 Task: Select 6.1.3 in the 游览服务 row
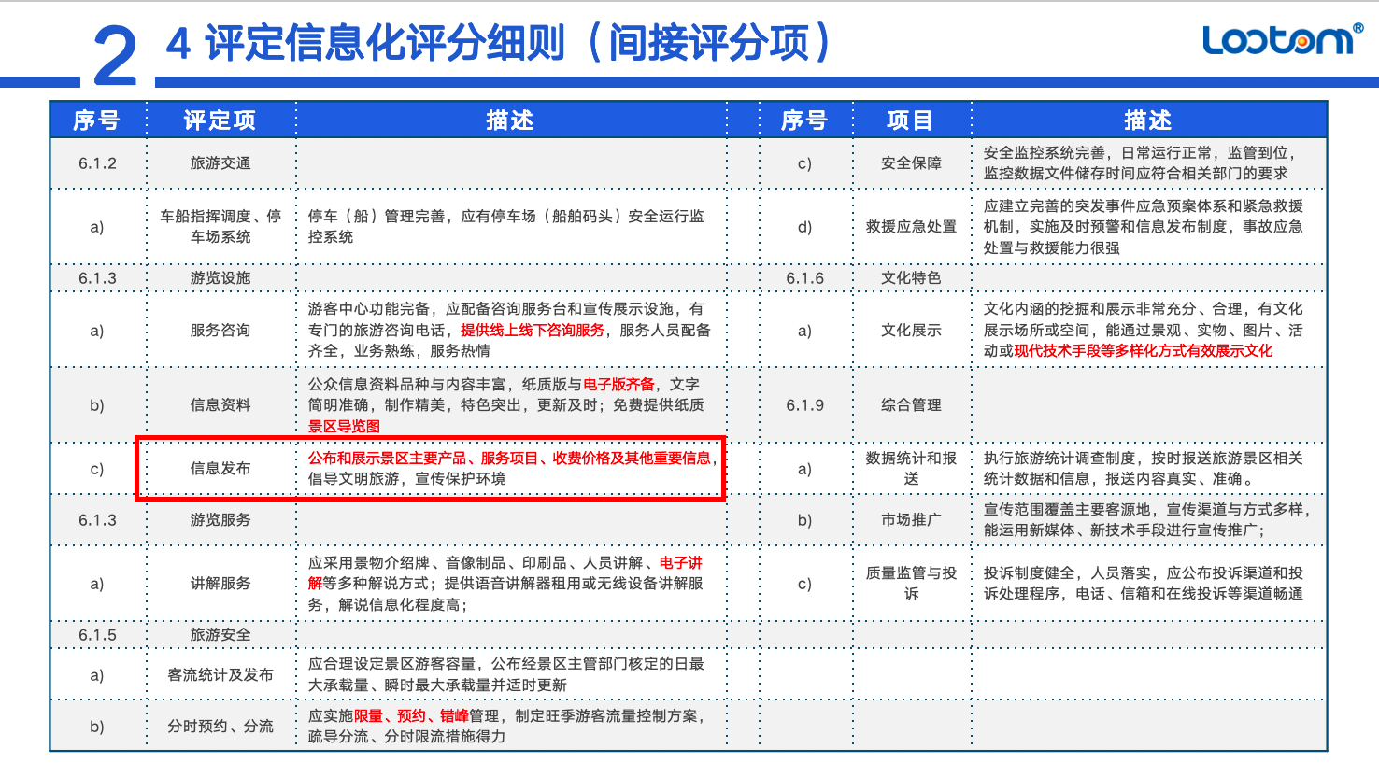tap(97, 520)
